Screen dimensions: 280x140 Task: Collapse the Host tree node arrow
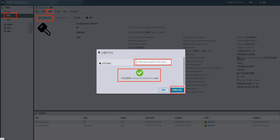pyautogui.click(x=2, y=12)
